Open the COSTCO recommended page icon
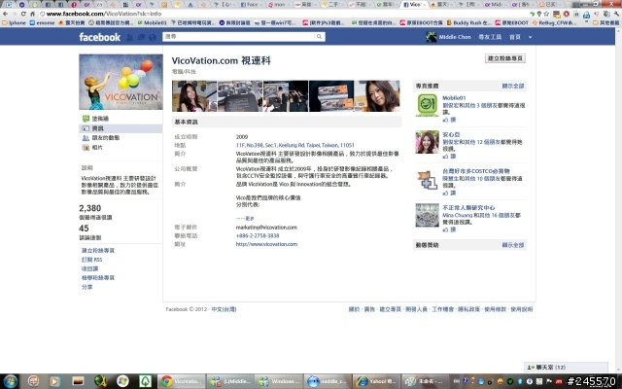622x389 pixels. click(x=428, y=179)
